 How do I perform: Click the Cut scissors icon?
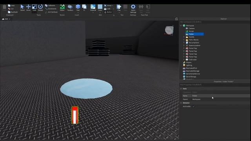(9, 9)
